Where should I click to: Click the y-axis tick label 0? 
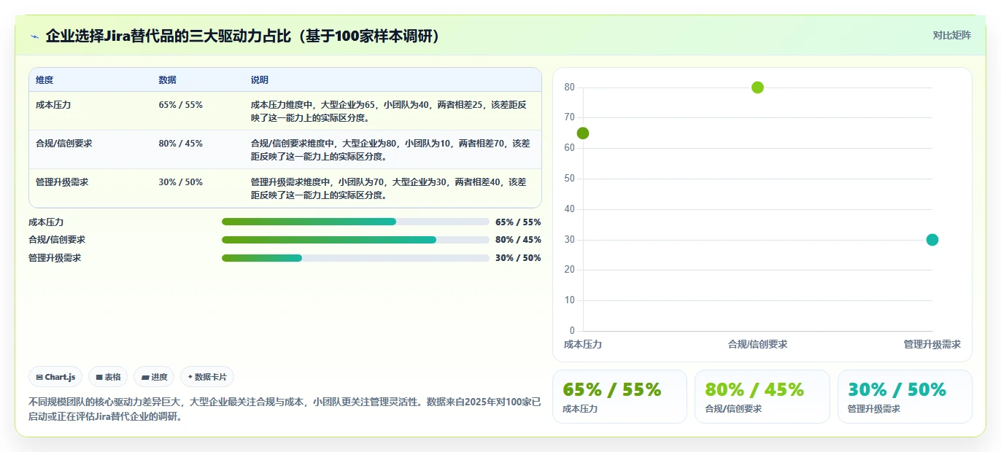coord(572,331)
